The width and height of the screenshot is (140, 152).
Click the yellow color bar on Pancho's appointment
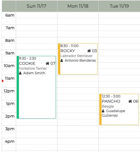coord(100,109)
